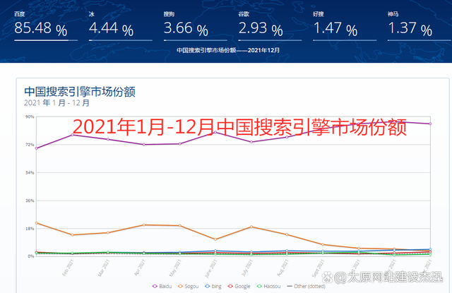Click the 神马 1.37 % statistic
The height and width of the screenshot is (293, 452).
click(419, 26)
